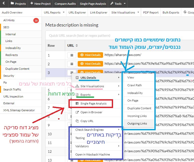Click the Google G icon
The image size is (194, 162).
click(185, 12)
